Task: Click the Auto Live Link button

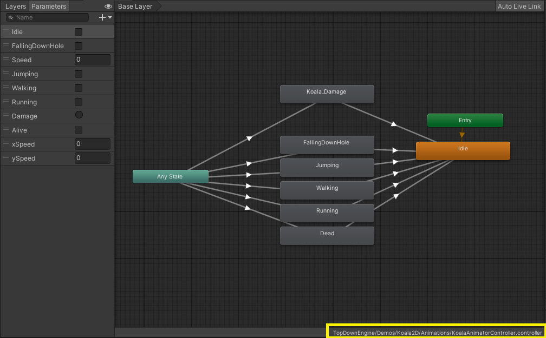Action: (519, 6)
